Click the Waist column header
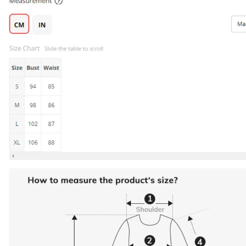The height and width of the screenshot is (246, 246). [51, 68]
